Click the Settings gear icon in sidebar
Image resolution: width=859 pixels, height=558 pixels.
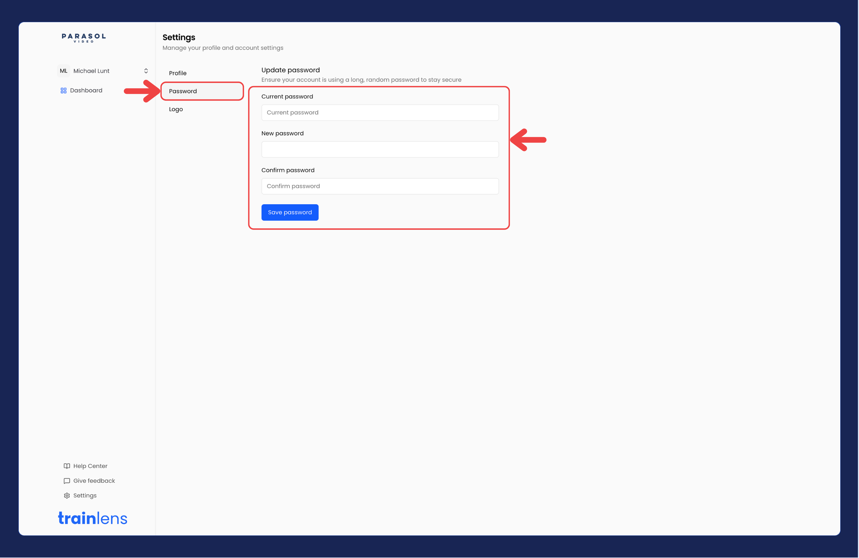[x=67, y=495]
